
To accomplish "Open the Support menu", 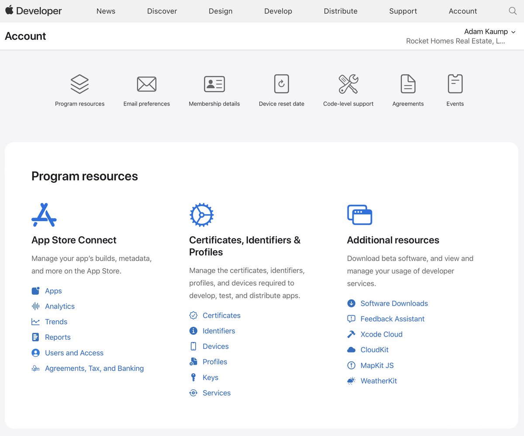I will tap(403, 11).
